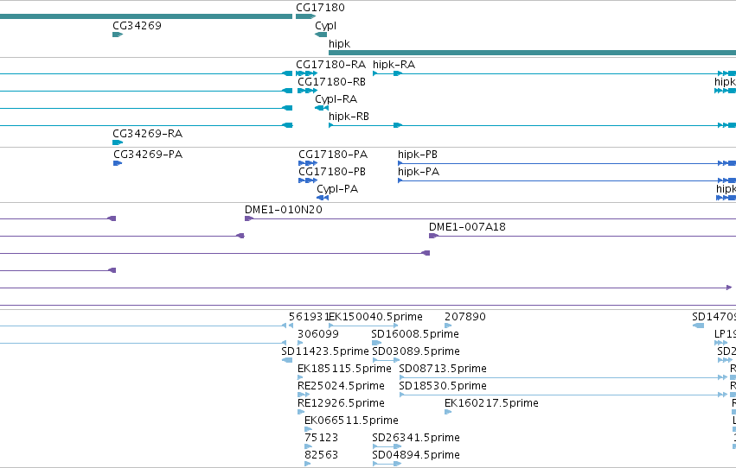This screenshot has height=468, width=736.
Task: Click the 207890 EST label
Action: click(464, 317)
